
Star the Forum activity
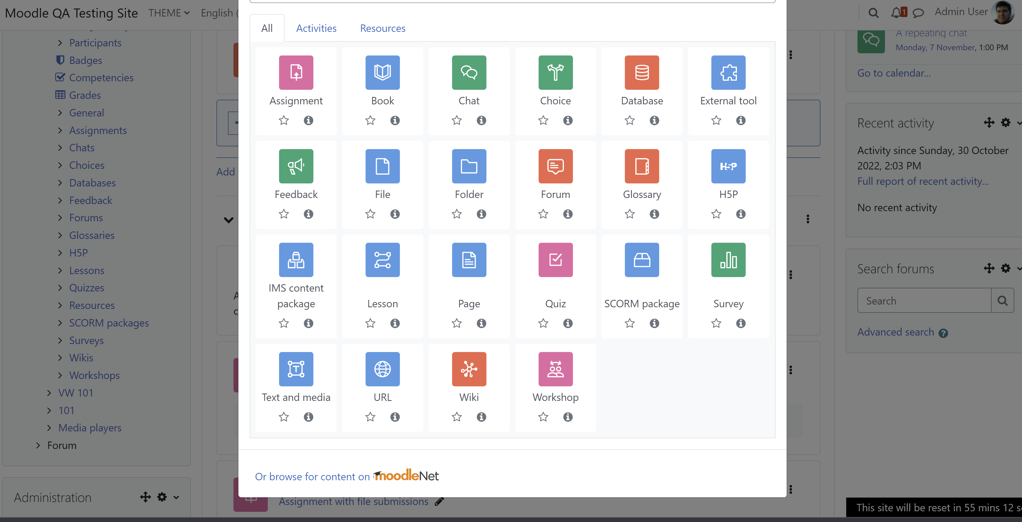[x=543, y=214]
